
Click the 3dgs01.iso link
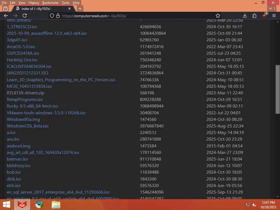pyautogui.click(x=17, y=40)
